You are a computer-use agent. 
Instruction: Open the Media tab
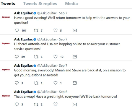[x=71, y=4]
